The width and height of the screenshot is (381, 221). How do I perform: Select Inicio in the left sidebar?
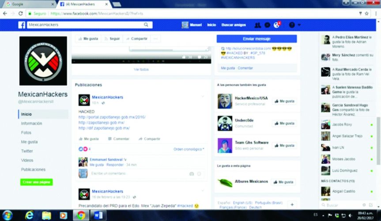click(43, 114)
